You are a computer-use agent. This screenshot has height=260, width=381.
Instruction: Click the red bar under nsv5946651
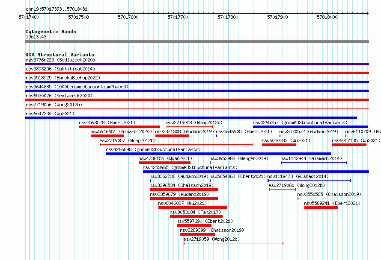107,136
